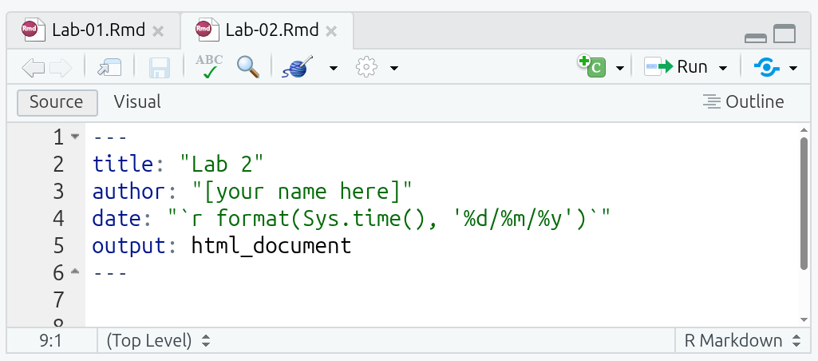This screenshot has height=361, width=818.
Task: Toggle the document Outline panel
Action: point(743,102)
